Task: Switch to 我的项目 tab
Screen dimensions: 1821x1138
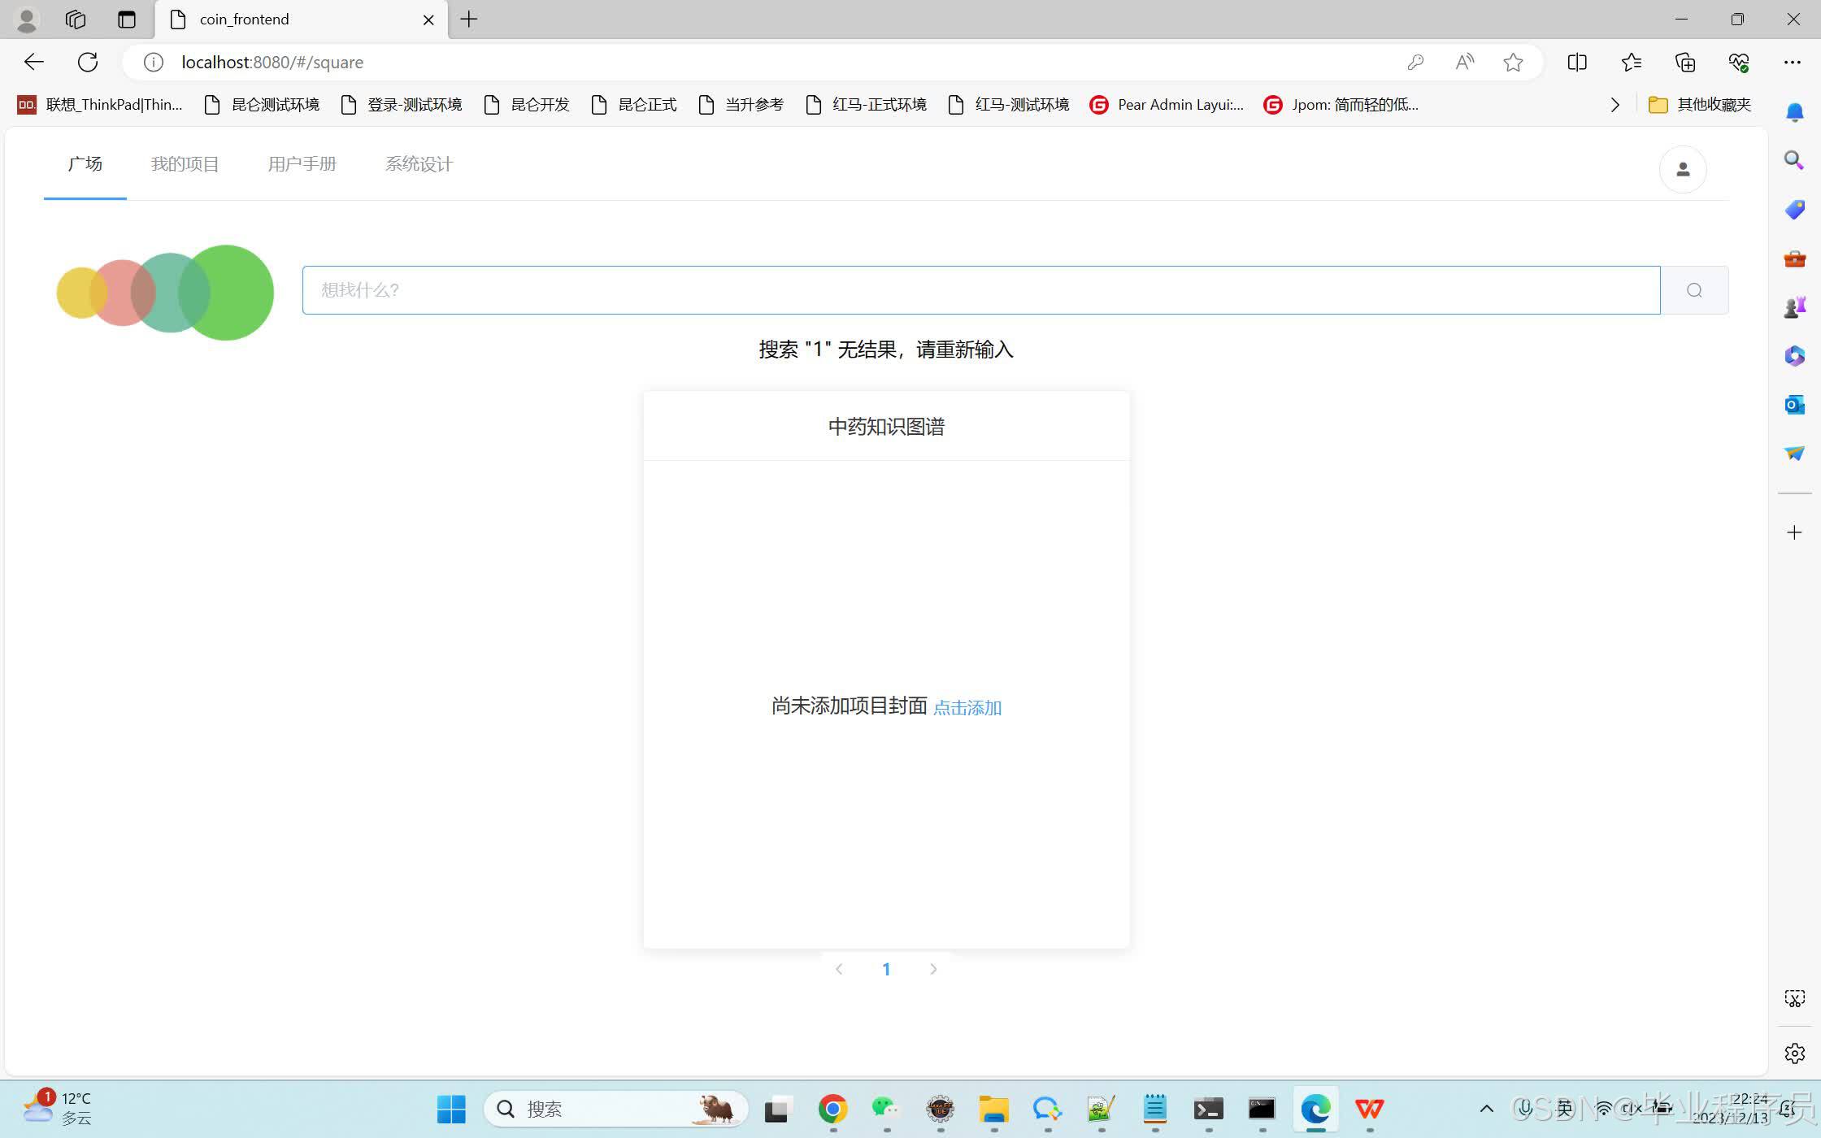Action: tap(185, 164)
